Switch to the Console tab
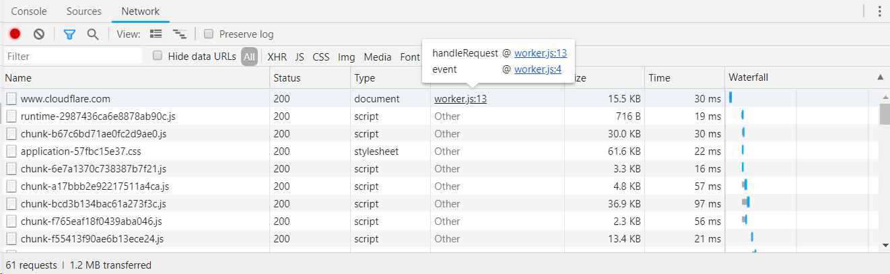890x274 pixels. (29, 11)
